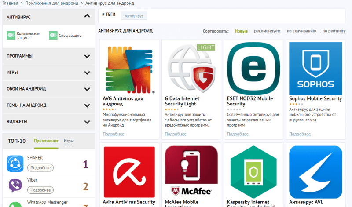Image resolution: width=352 pixels, height=207 pixels.
Task: Go to Приложения для андроид breadcrumb
Action: pos(51,3)
